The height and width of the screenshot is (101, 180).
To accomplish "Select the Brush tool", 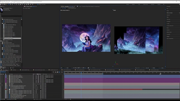I will tap(25, 4).
